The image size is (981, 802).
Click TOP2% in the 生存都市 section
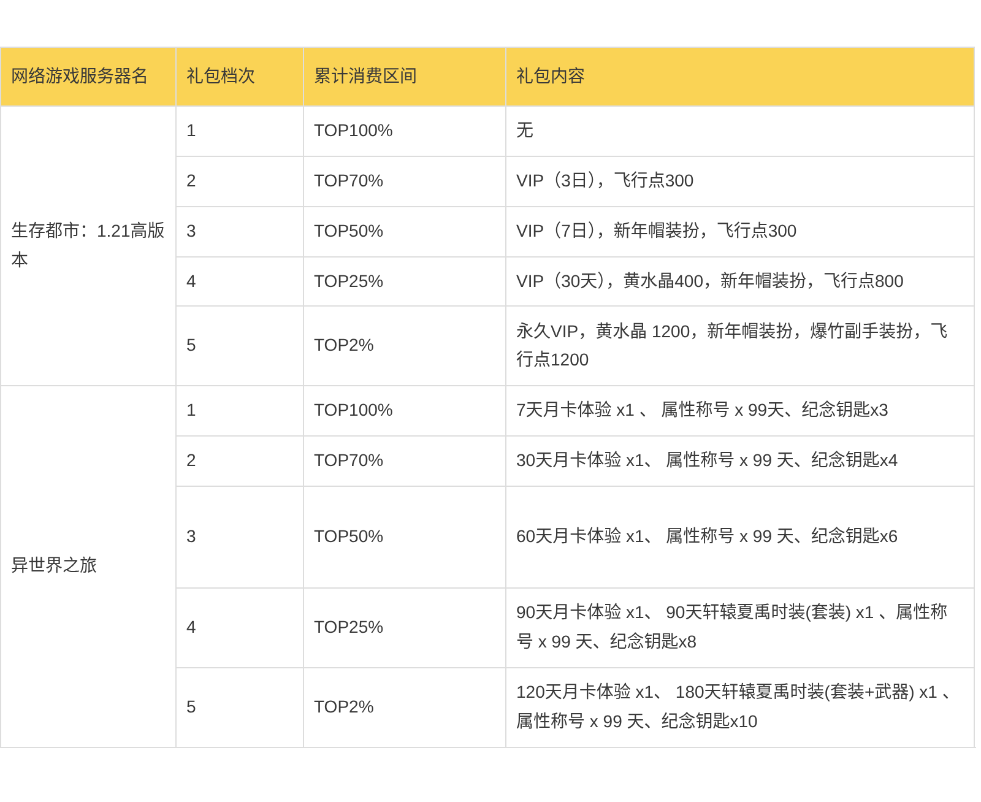pos(343,345)
